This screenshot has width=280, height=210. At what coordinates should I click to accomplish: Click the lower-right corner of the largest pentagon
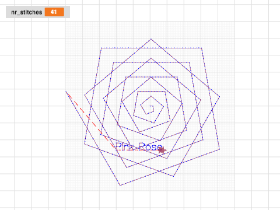219,149
